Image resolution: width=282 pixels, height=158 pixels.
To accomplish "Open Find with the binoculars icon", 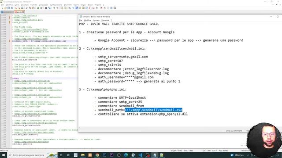I will pos(46,8).
